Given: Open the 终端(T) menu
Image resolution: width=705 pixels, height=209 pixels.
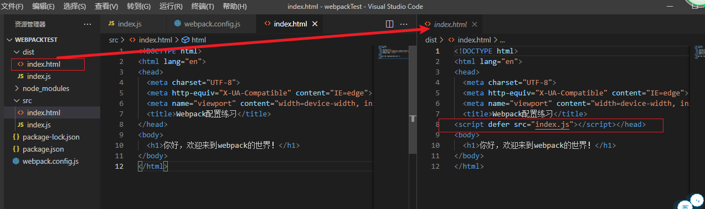Looking at the screenshot, I should (x=203, y=7).
